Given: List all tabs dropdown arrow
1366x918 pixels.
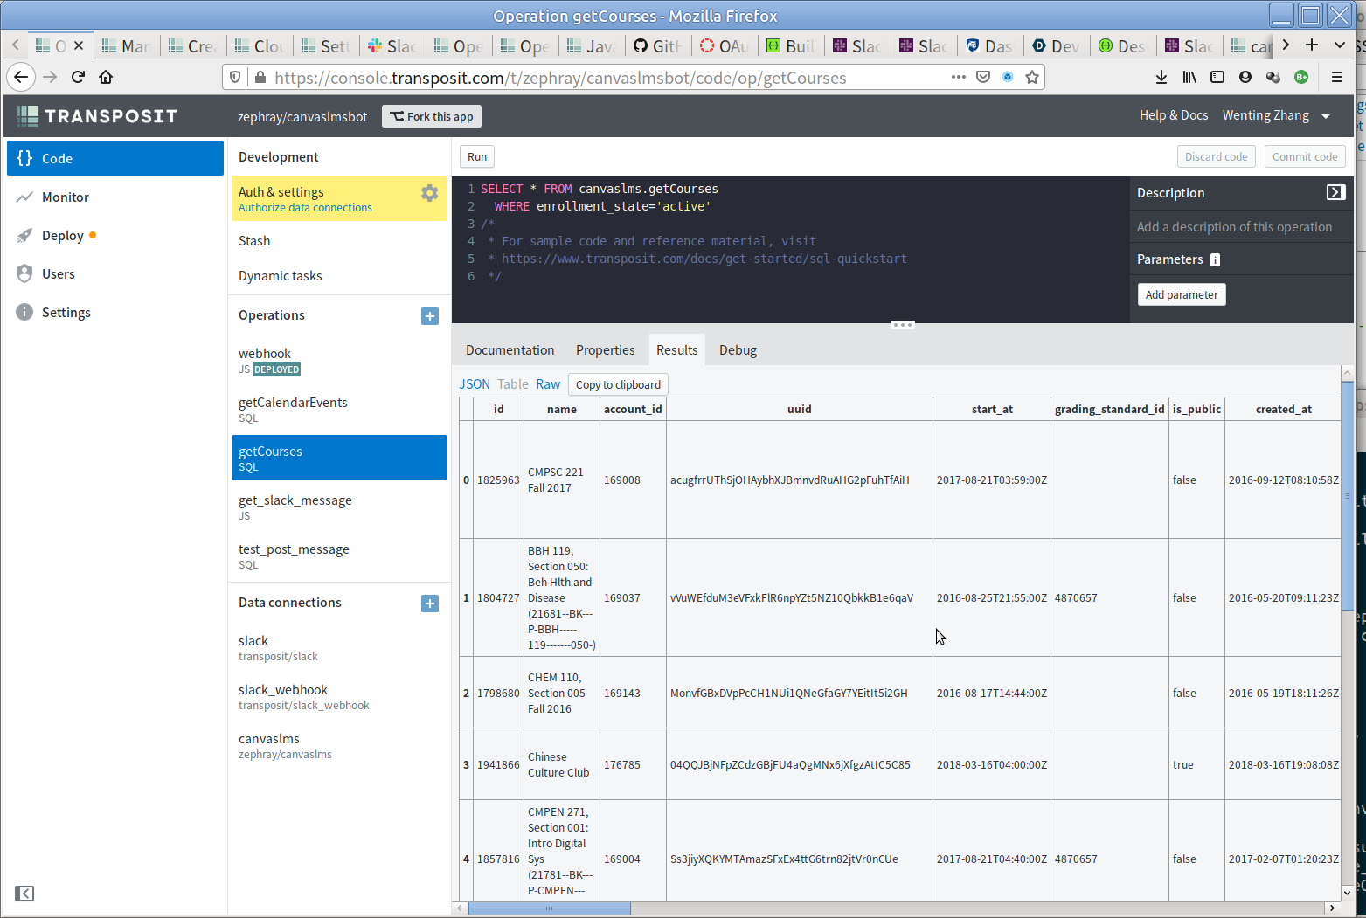Looking at the screenshot, I should pos(1340,45).
